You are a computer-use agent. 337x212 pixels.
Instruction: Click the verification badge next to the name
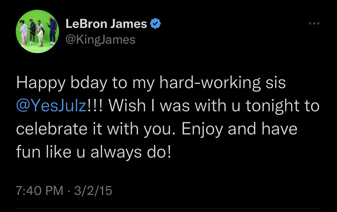pyautogui.click(x=155, y=23)
